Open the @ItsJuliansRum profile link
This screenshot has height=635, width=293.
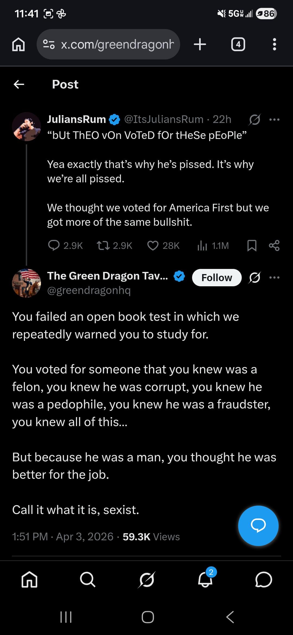(x=164, y=119)
